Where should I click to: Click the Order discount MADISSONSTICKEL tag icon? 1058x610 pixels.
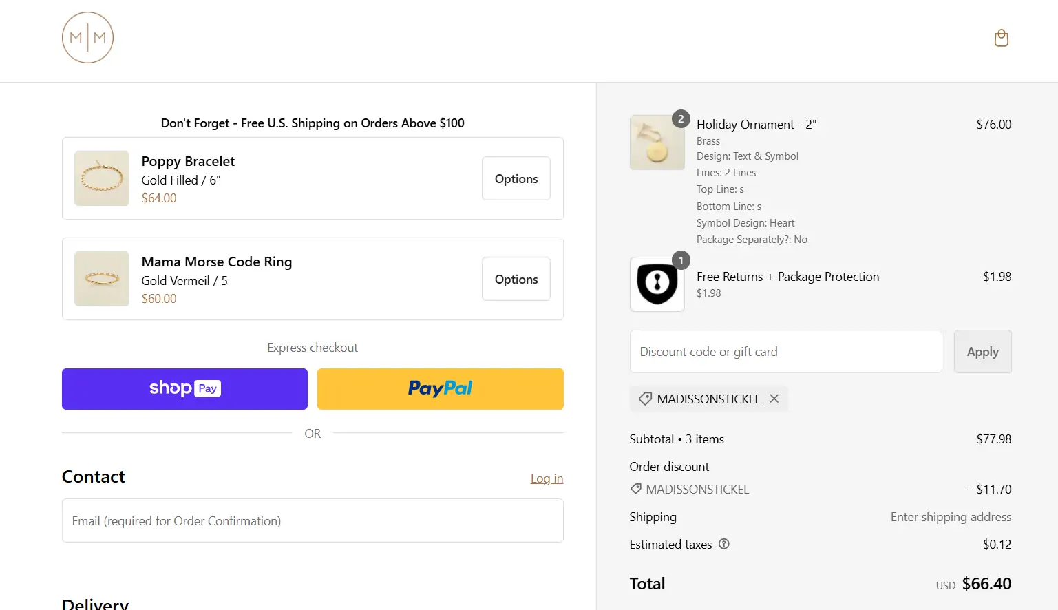[x=636, y=489]
